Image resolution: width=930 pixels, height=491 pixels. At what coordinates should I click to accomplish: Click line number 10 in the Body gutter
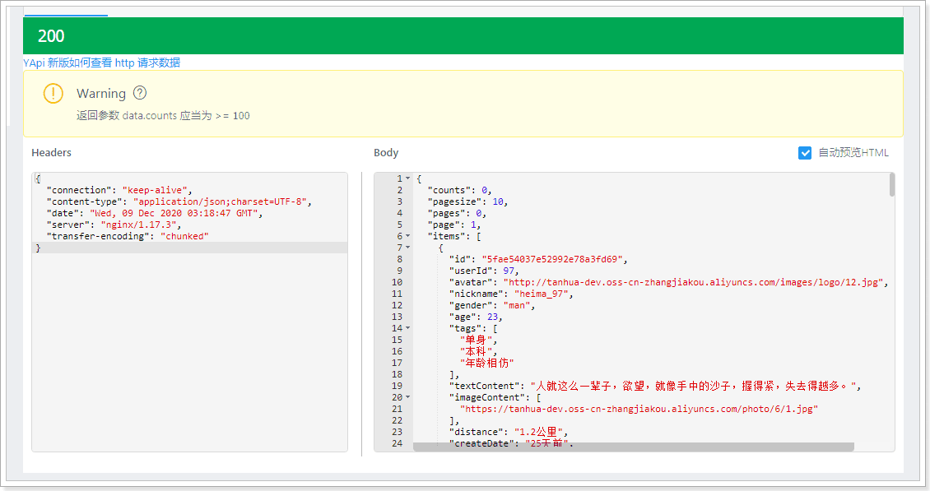tap(397, 282)
